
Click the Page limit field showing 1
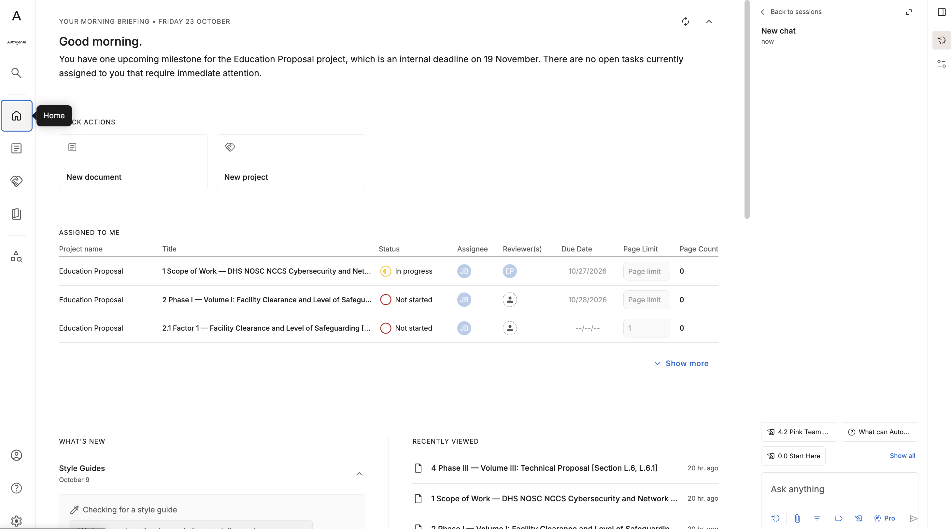coord(646,328)
